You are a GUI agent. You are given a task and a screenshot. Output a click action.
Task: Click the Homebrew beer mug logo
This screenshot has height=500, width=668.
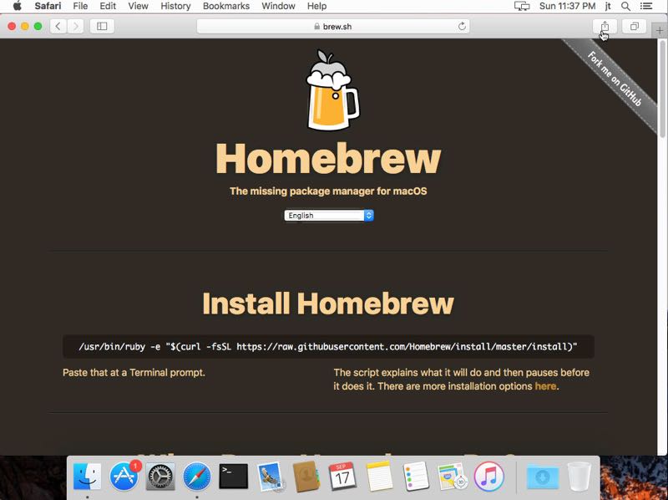coord(332,90)
